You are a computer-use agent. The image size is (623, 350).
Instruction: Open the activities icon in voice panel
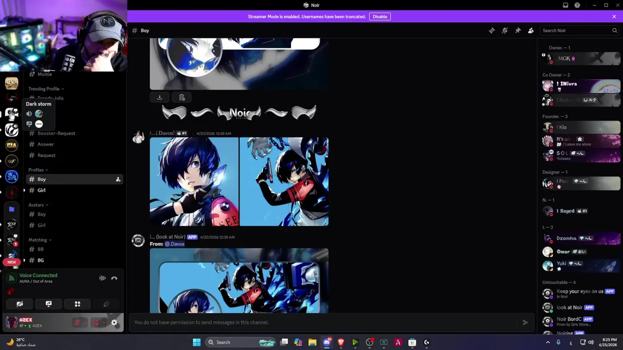(x=77, y=304)
